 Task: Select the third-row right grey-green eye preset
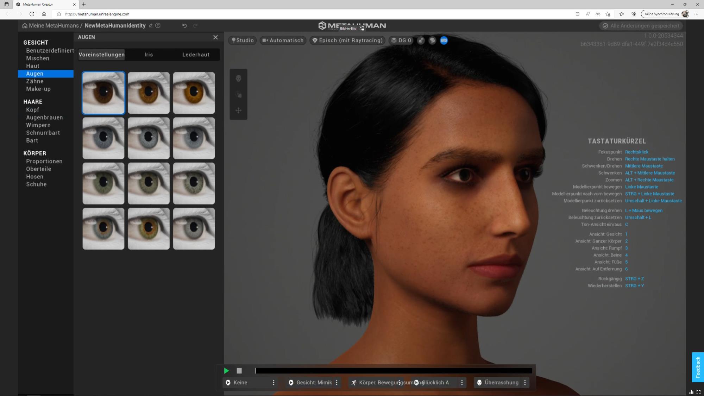coord(194,183)
